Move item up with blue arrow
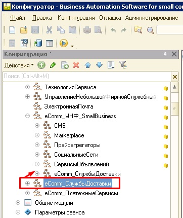The width and height of the screenshot is (183, 218). [x=87, y=65]
